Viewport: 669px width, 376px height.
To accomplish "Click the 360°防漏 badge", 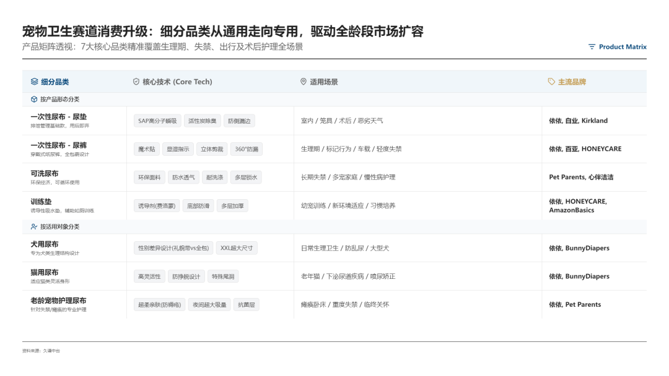I will coord(248,149).
